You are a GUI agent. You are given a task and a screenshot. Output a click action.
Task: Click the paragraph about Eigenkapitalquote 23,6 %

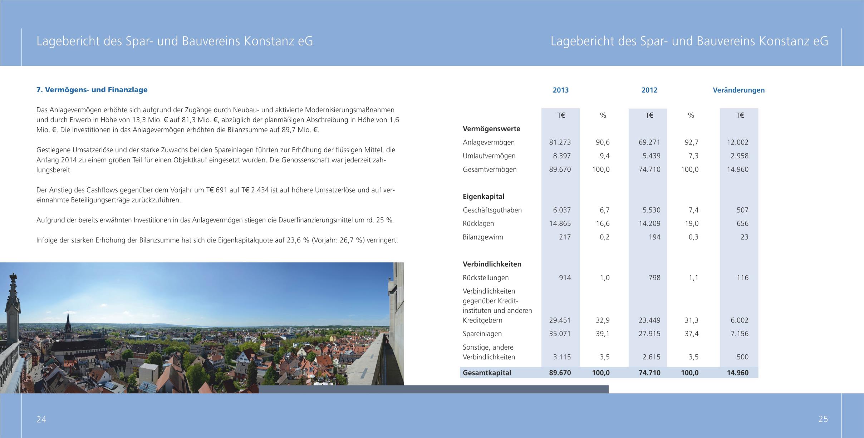pos(217,240)
